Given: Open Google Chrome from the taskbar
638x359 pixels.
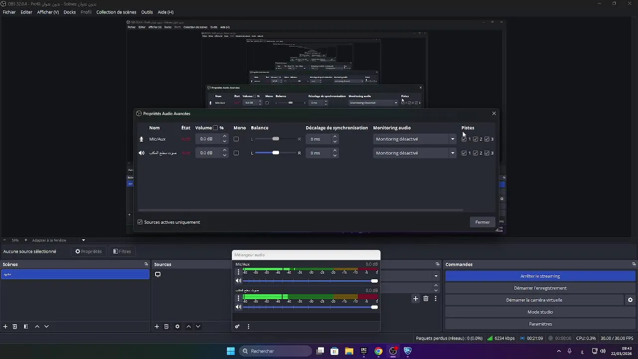Looking at the screenshot, I should coord(379,351).
